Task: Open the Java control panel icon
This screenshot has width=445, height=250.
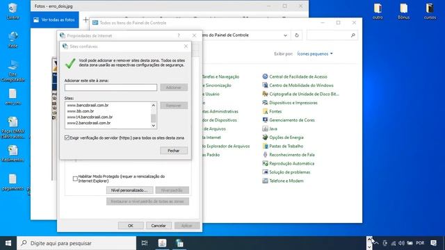Action: [265, 128]
